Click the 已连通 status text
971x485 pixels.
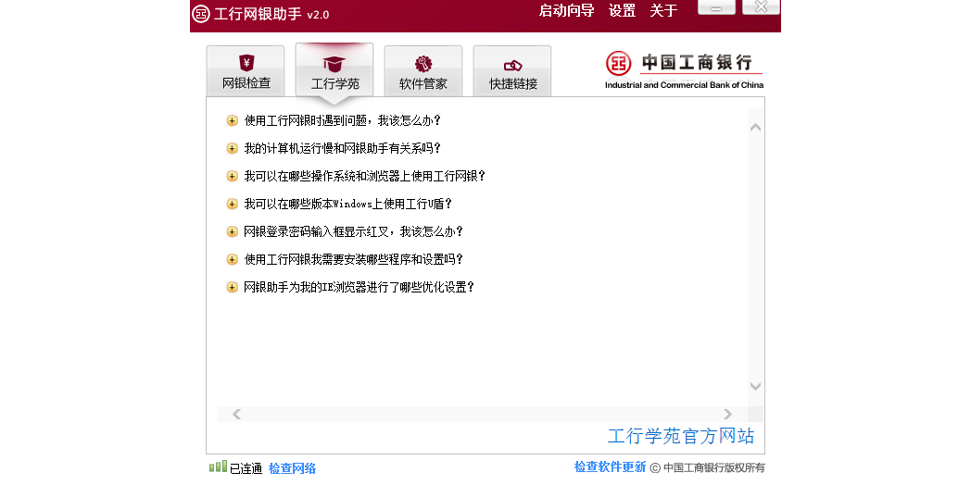tap(246, 469)
